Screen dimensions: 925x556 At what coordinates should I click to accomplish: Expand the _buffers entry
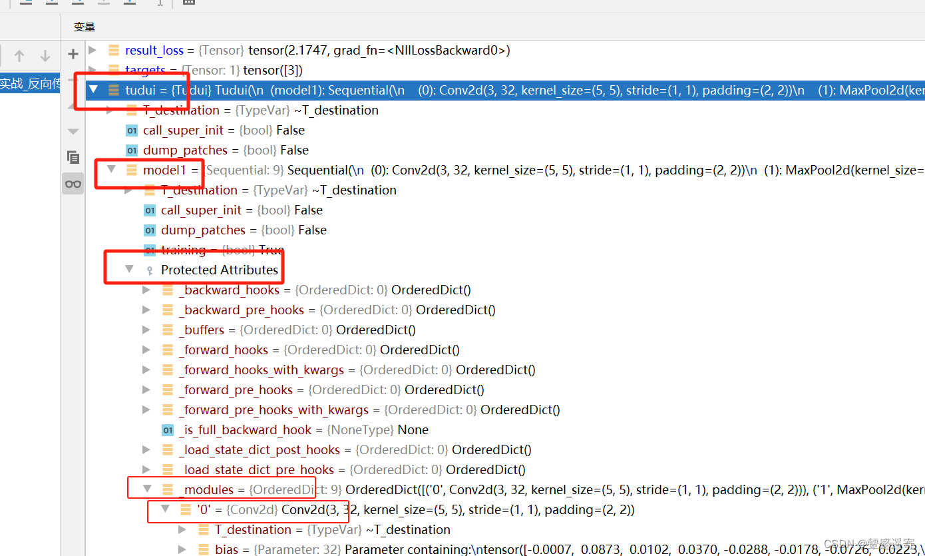(x=146, y=330)
